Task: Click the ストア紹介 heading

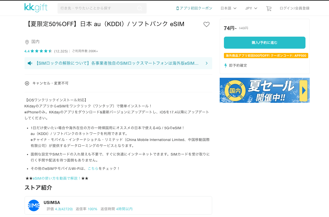Action: point(38,188)
